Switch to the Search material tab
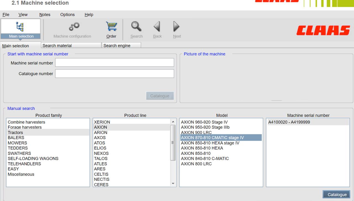Image resolution: width=354 pixels, height=201 pixels. click(71, 45)
